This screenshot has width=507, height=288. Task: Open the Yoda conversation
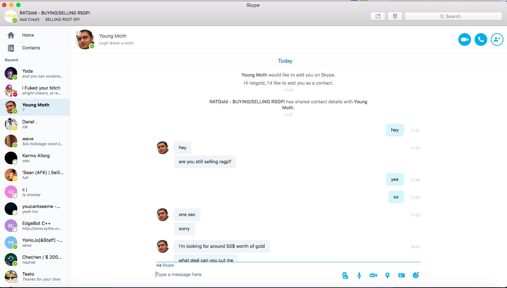click(x=35, y=73)
